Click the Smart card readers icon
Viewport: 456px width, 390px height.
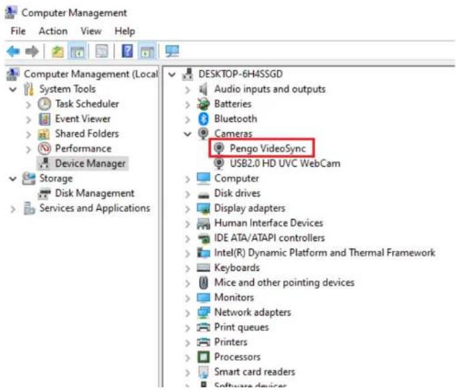point(204,372)
